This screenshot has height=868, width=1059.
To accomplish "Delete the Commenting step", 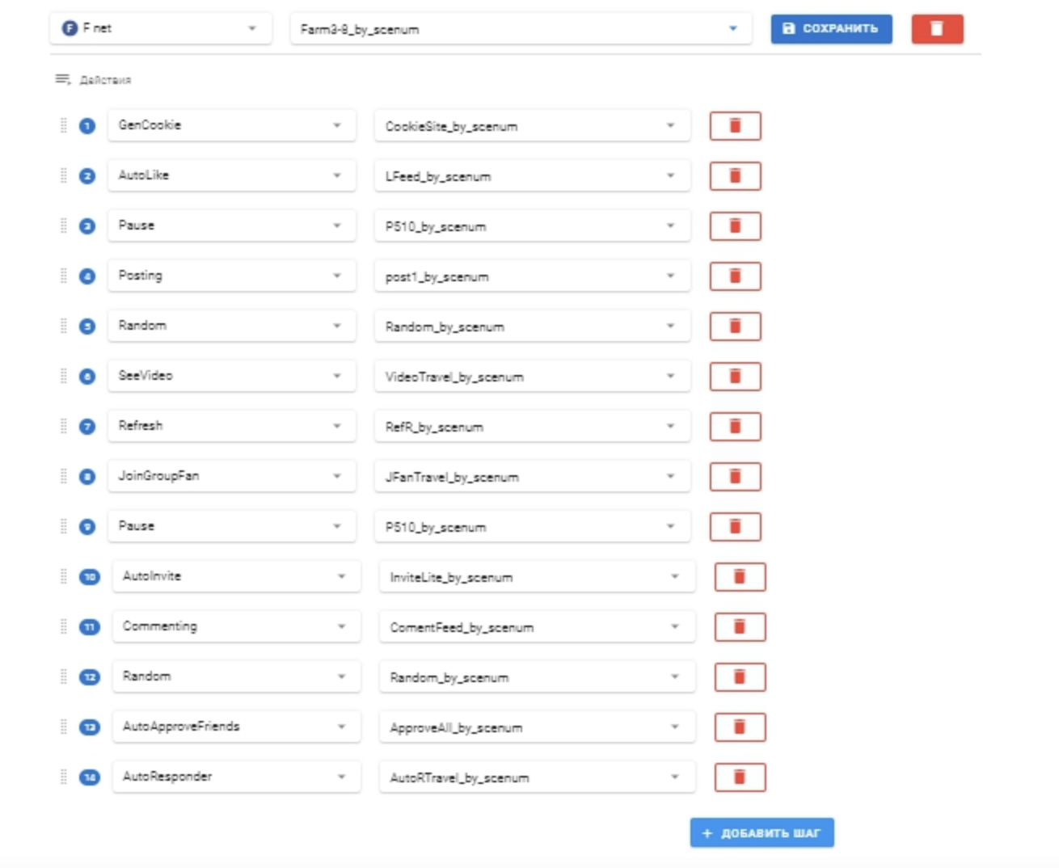I will 740,627.
